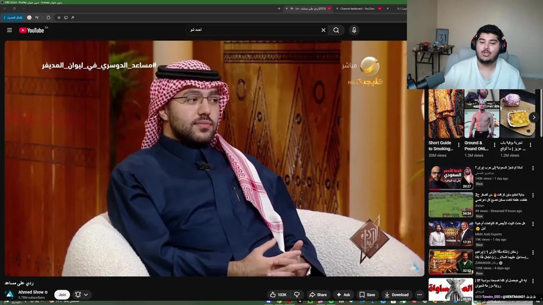Screen dimensions: 543x305
Task: Click the MMA Arab Experts channel name
Action: coord(488,234)
